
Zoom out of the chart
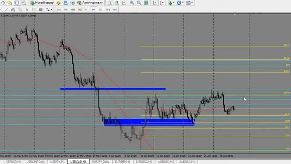click(139, 3)
